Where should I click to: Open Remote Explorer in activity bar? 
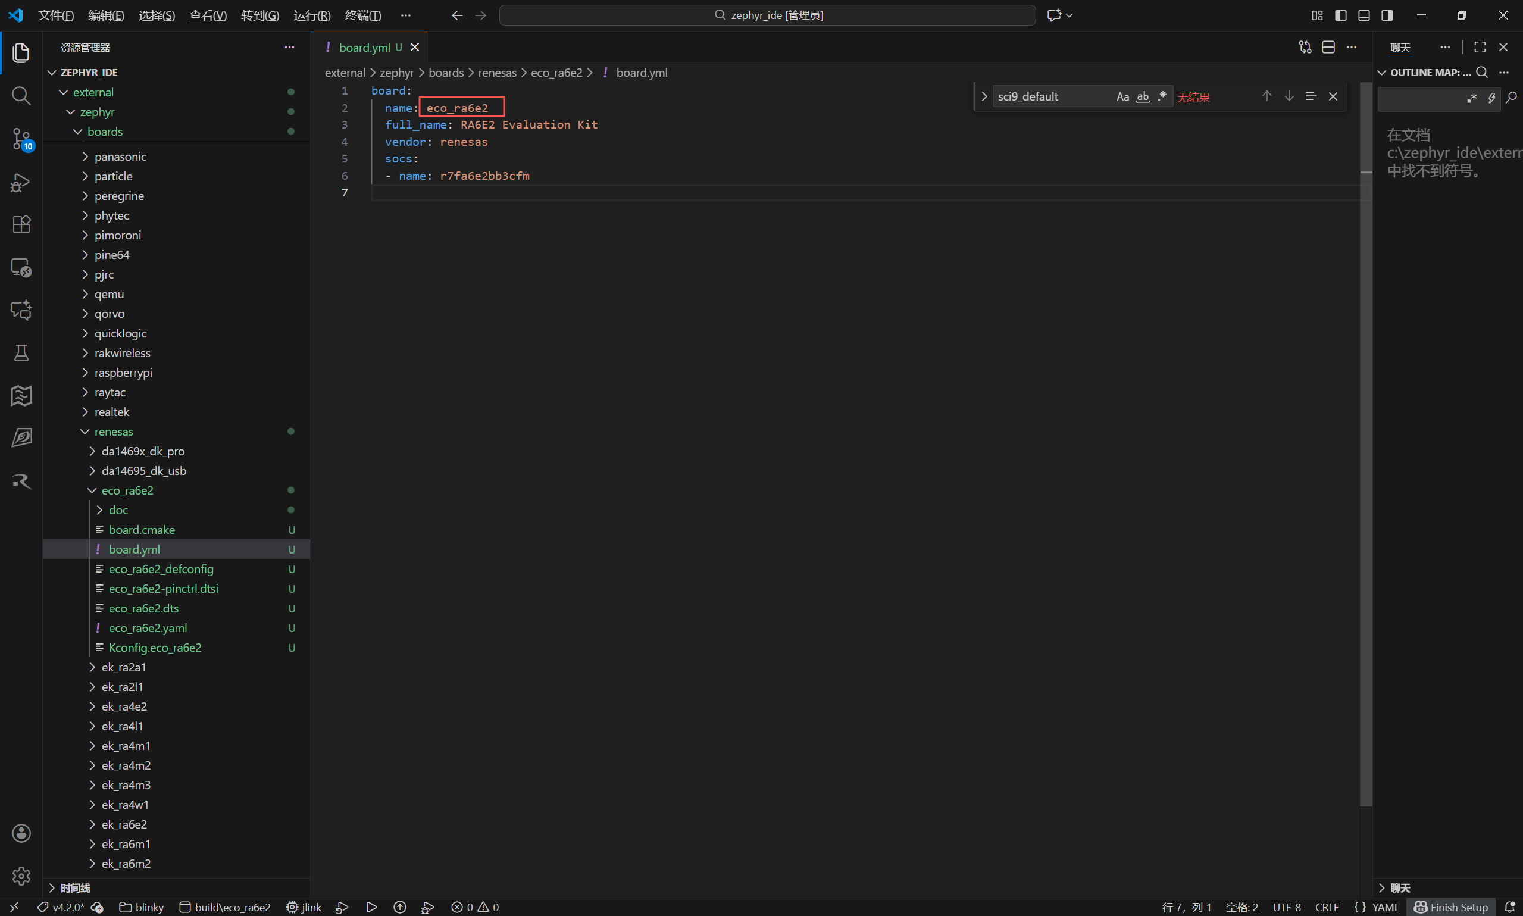pyautogui.click(x=21, y=267)
